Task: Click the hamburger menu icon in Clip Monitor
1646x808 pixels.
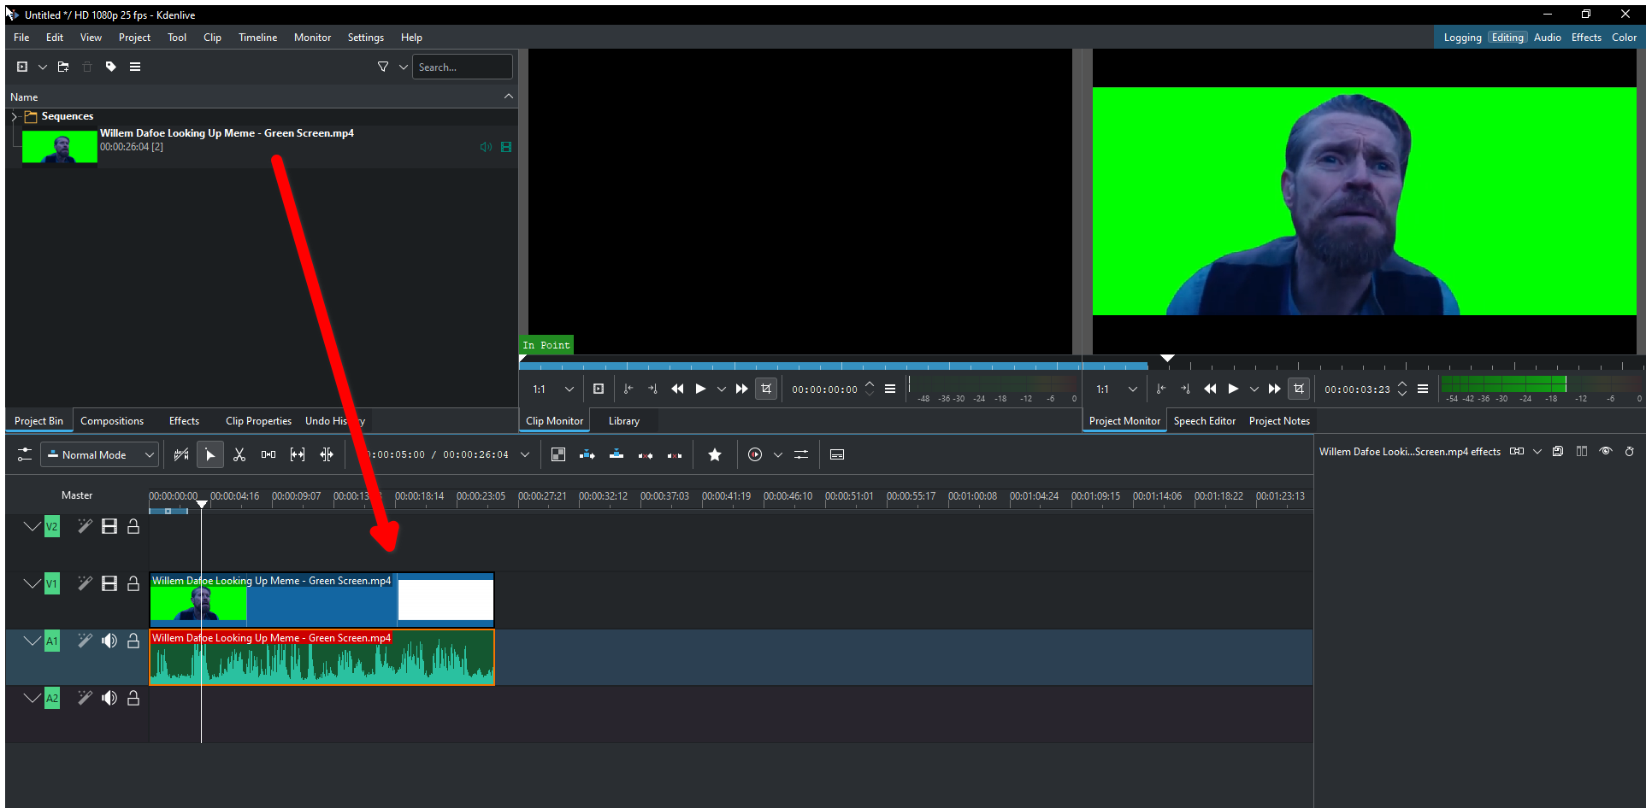Action: point(890,389)
